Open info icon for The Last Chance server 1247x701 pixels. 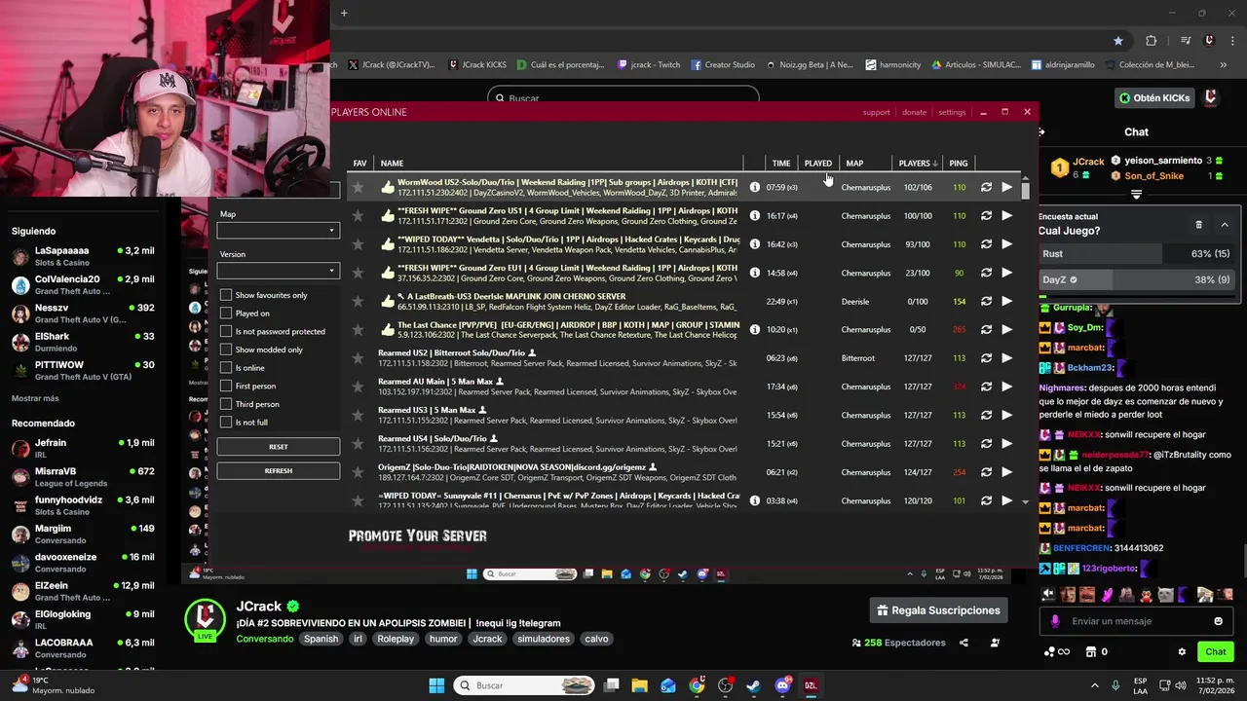click(x=754, y=330)
